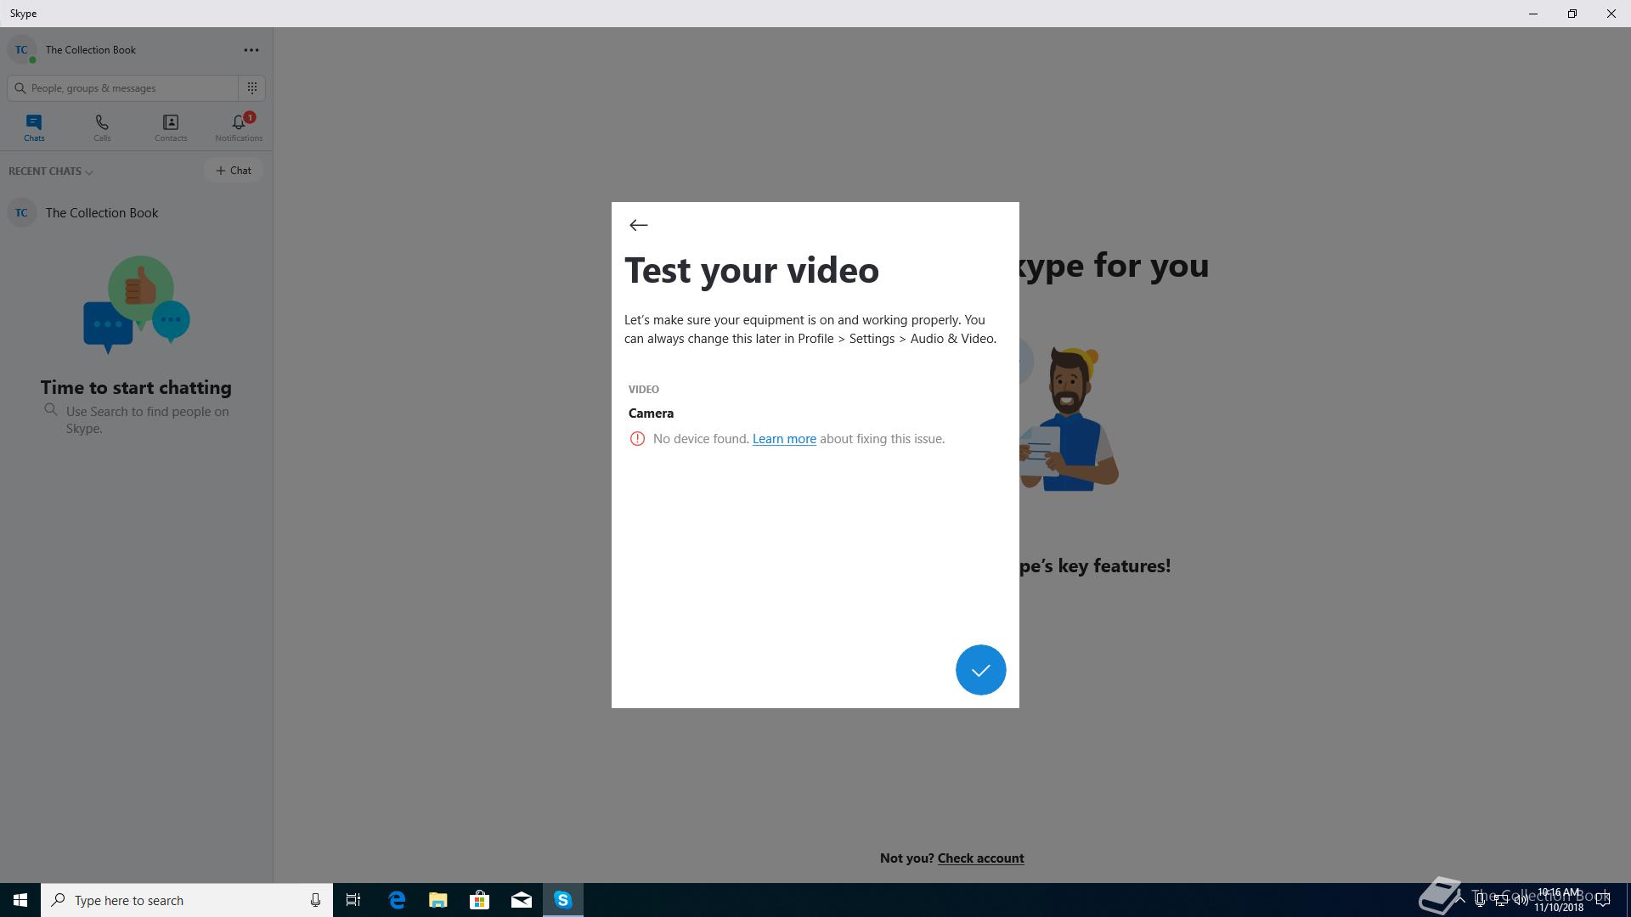Screen dimensions: 1631x917
Task: Click the back arrow in the dialog
Action: (639, 225)
